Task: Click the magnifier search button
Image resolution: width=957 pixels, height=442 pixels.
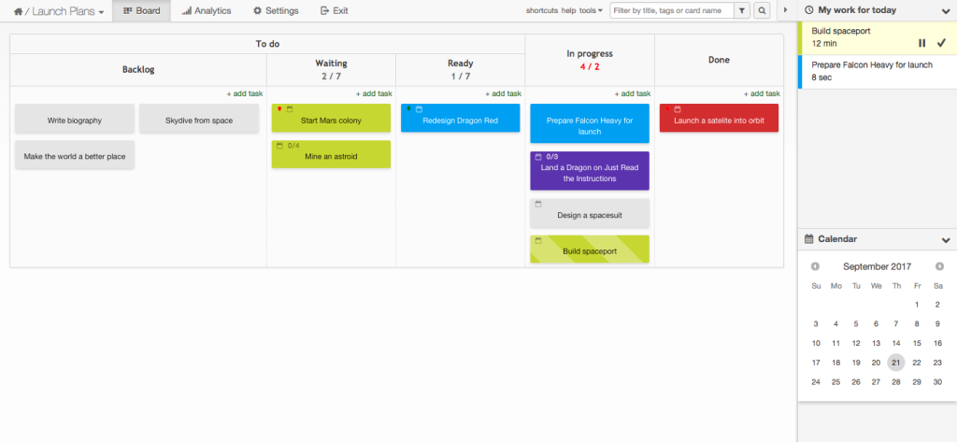Action: point(762,10)
